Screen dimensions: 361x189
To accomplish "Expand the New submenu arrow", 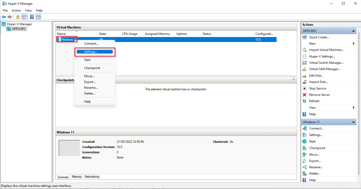I will pyautogui.click(x=353, y=43).
